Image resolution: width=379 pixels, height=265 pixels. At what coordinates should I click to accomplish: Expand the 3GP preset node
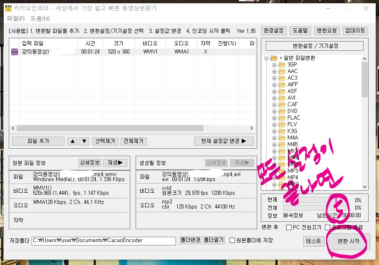[274, 65]
